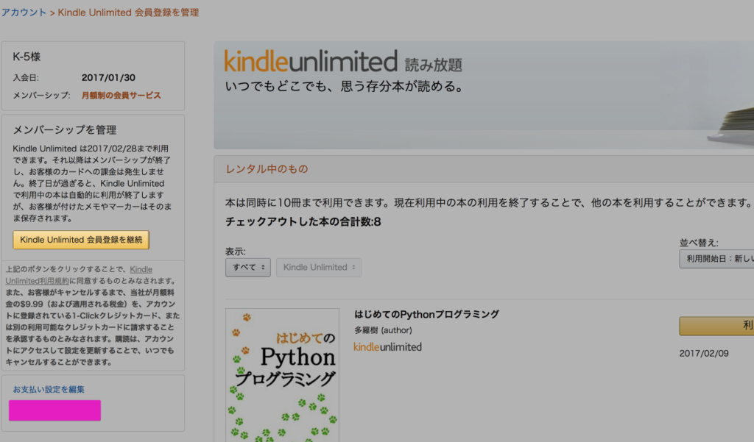Click the 表示: label
Viewport: 754px width, 442px height.
tap(236, 252)
